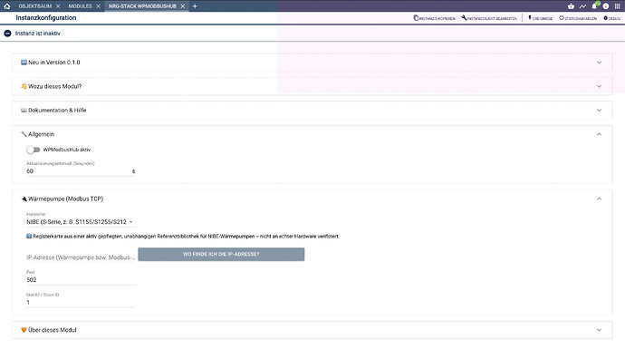Open the chart graph icon in top bar

(582, 6)
